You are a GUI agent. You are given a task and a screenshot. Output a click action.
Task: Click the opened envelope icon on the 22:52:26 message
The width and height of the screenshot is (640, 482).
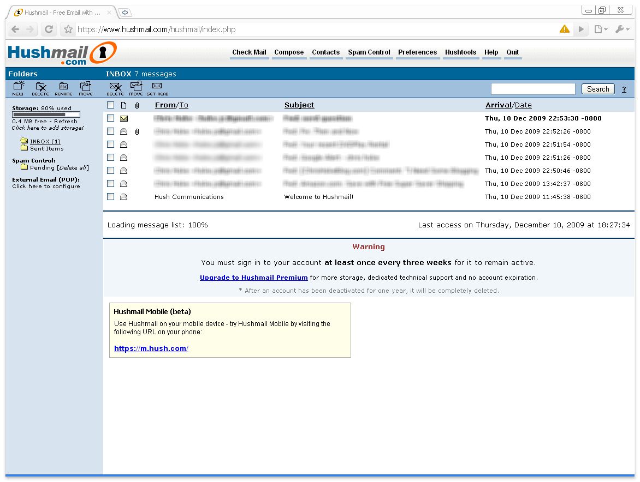tap(123, 131)
